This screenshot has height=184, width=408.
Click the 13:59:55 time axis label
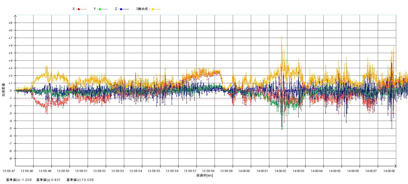click(154, 171)
